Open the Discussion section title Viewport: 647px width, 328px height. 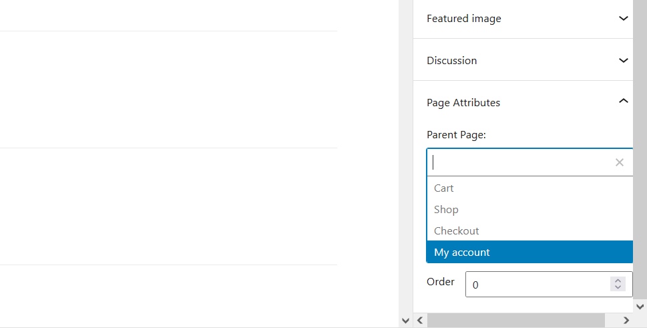pos(452,61)
